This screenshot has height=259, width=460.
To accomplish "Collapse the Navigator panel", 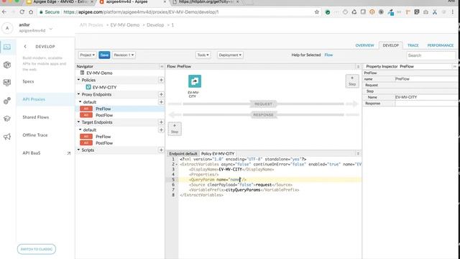I will tap(162, 67).
